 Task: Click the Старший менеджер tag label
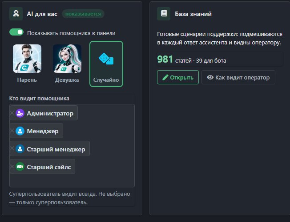tap(56, 149)
